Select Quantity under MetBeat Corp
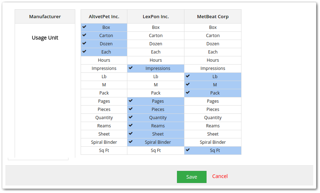 pyautogui.click(x=213, y=118)
